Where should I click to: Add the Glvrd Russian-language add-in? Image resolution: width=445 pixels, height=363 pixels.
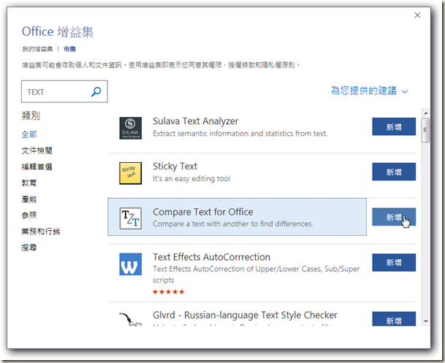(x=394, y=319)
